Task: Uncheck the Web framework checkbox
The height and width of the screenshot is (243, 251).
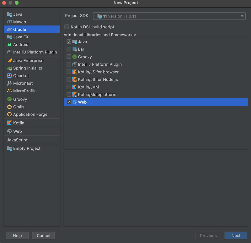Action: pos(69,102)
